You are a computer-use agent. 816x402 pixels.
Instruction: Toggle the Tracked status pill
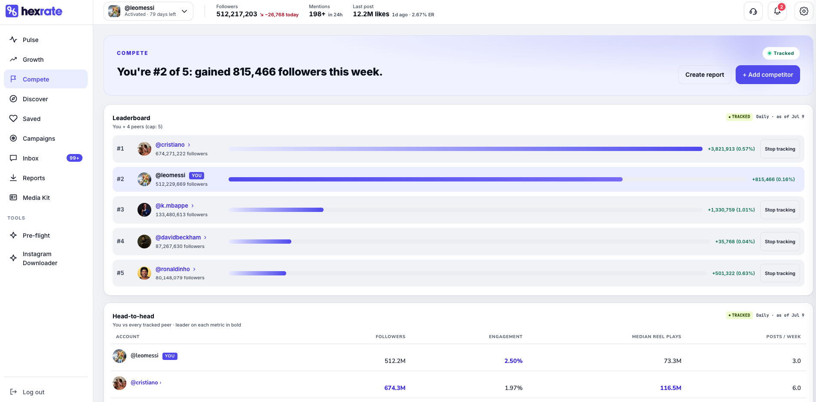coord(781,53)
